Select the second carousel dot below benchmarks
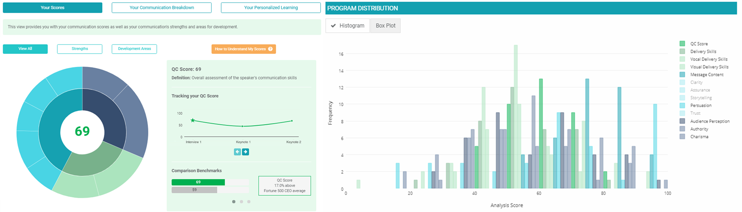 [x=241, y=202]
